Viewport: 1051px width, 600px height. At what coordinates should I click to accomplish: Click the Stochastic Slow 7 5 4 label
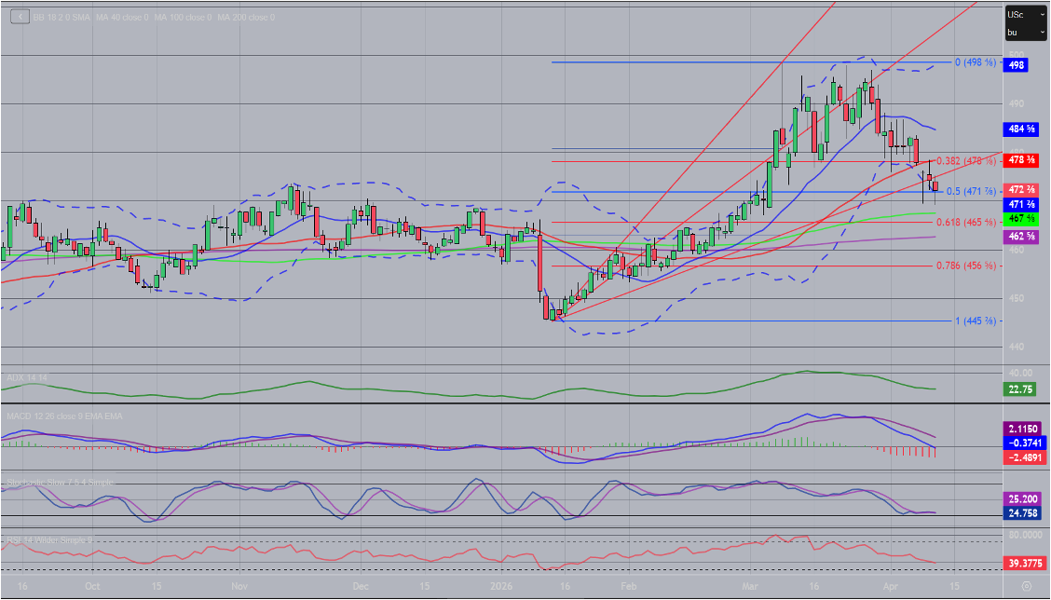60,482
